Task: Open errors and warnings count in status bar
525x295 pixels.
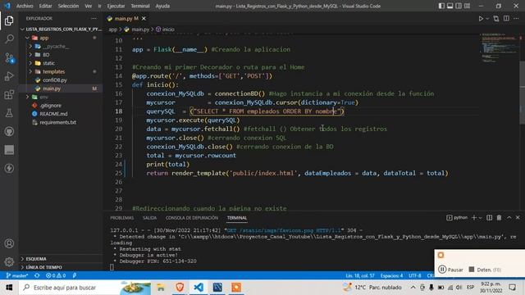Action: [56, 275]
